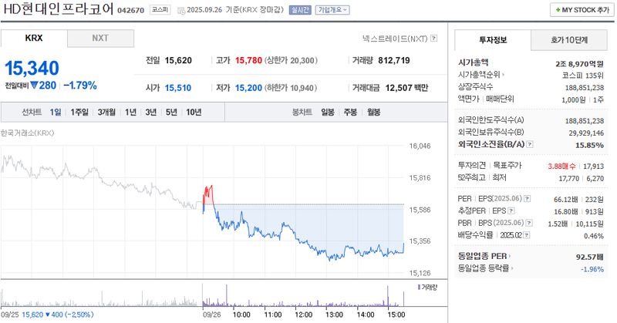Click the 실시간 badge button
The height and width of the screenshot is (323, 617).
(300, 10)
